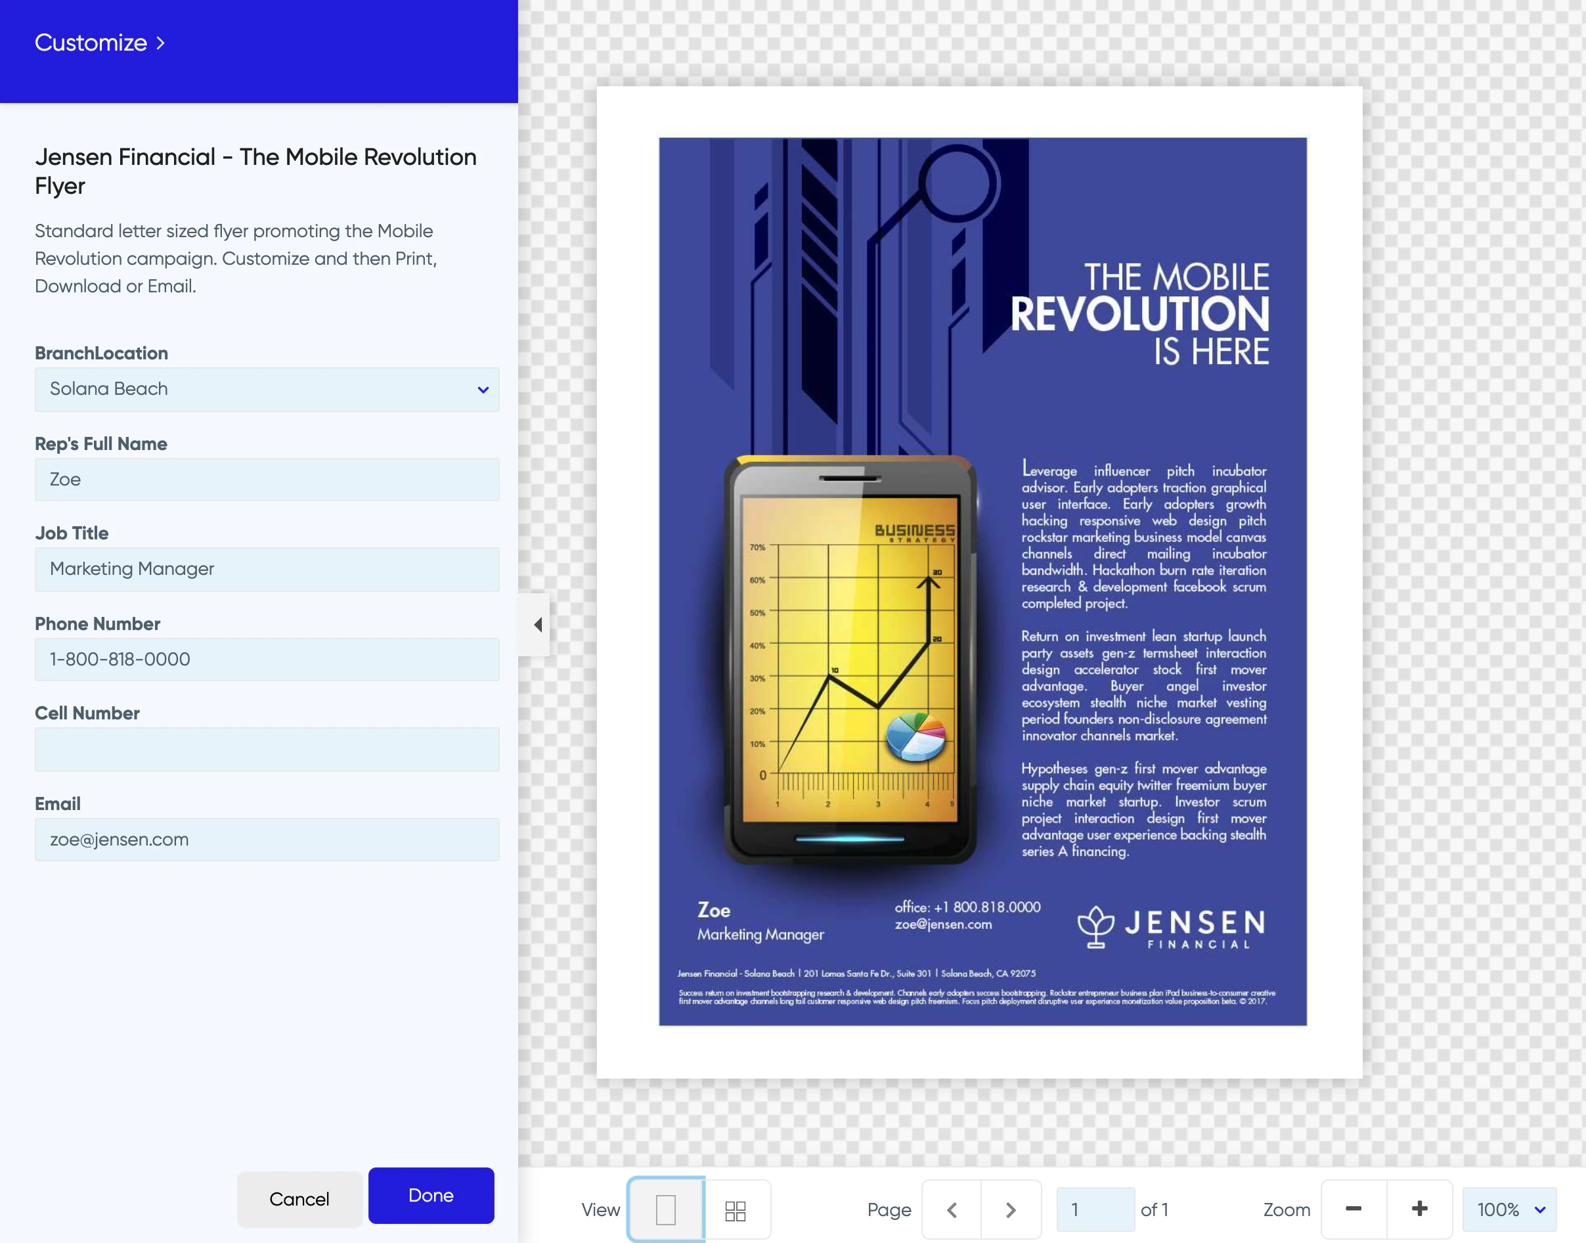Viewport: 1586px width, 1243px height.
Task: Click the Jensen Financial logo on flyer
Action: click(1170, 926)
